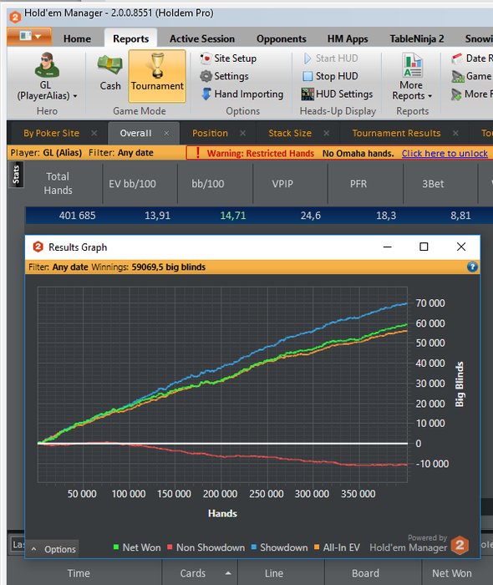This screenshot has width=493, height=585.
Task: Open the Home ribbon tab
Action: point(77,38)
